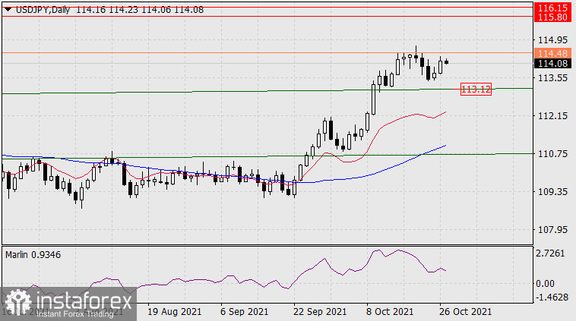576x321 pixels.
Task: Click the 110.75 price scale value
Action: click(x=552, y=154)
